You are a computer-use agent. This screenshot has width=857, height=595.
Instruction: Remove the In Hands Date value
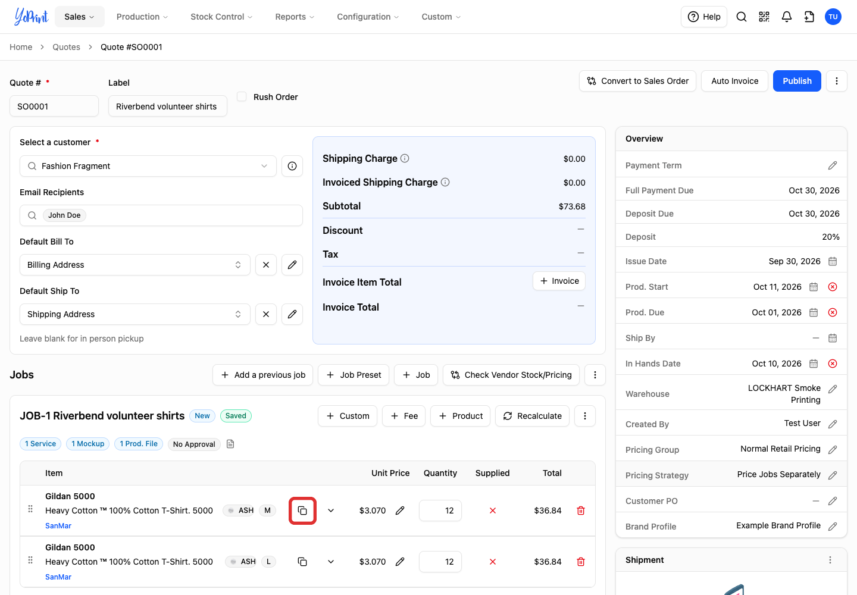click(x=833, y=364)
